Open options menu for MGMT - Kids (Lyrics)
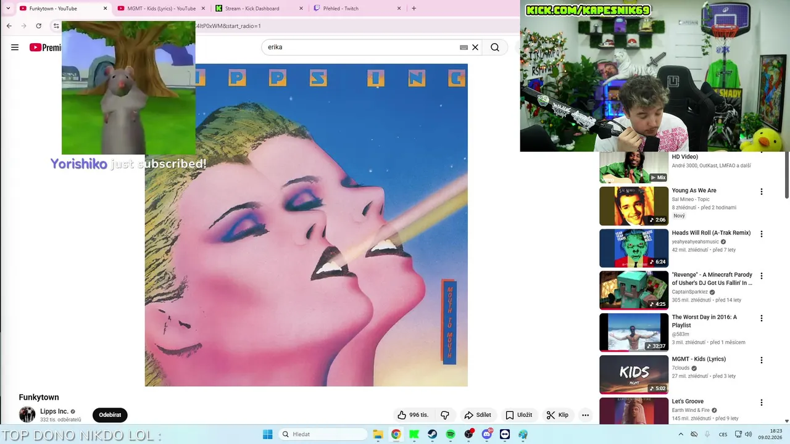 click(x=761, y=360)
